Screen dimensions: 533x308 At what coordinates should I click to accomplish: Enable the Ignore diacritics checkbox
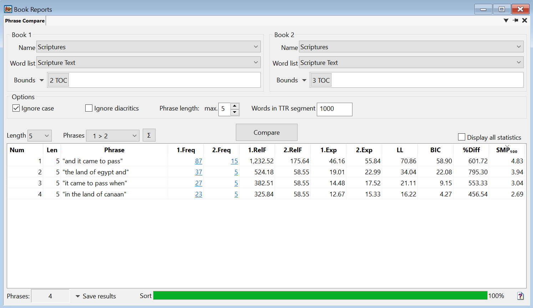pos(89,108)
